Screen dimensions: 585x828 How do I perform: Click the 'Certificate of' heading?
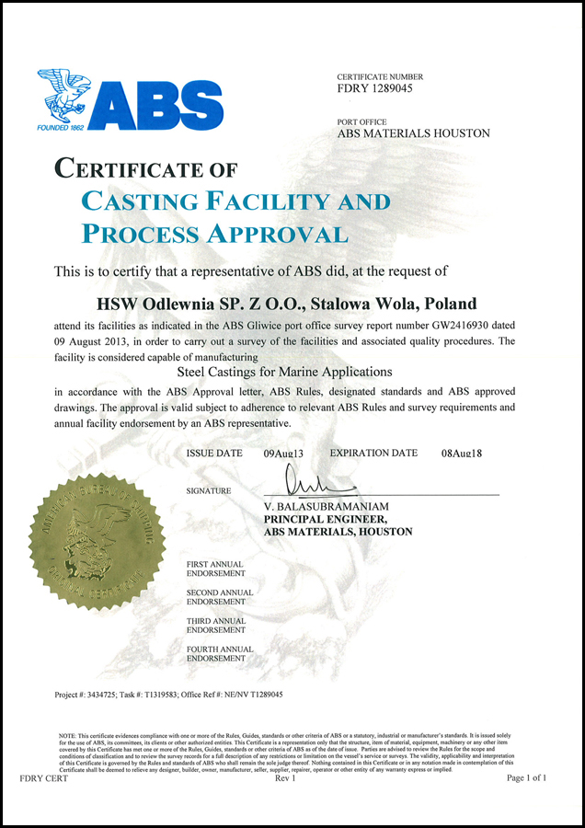pyautogui.click(x=145, y=169)
